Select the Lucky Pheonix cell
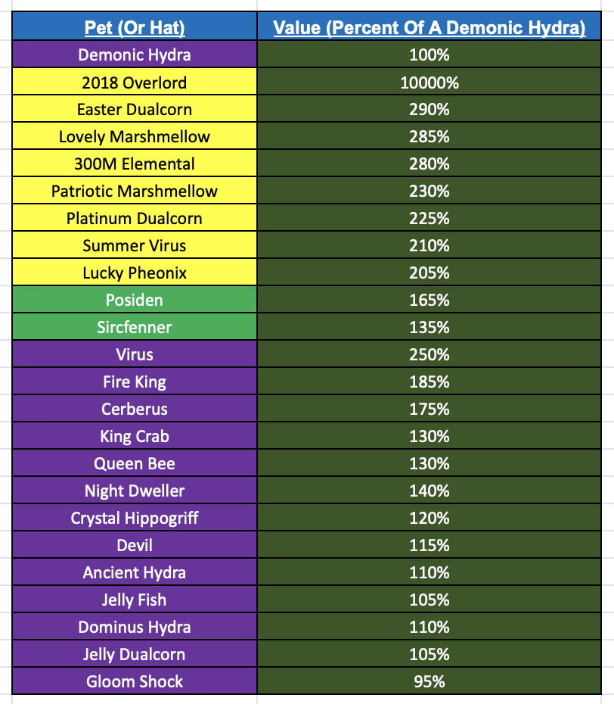The width and height of the screenshot is (614, 704). pyautogui.click(x=135, y=273)
